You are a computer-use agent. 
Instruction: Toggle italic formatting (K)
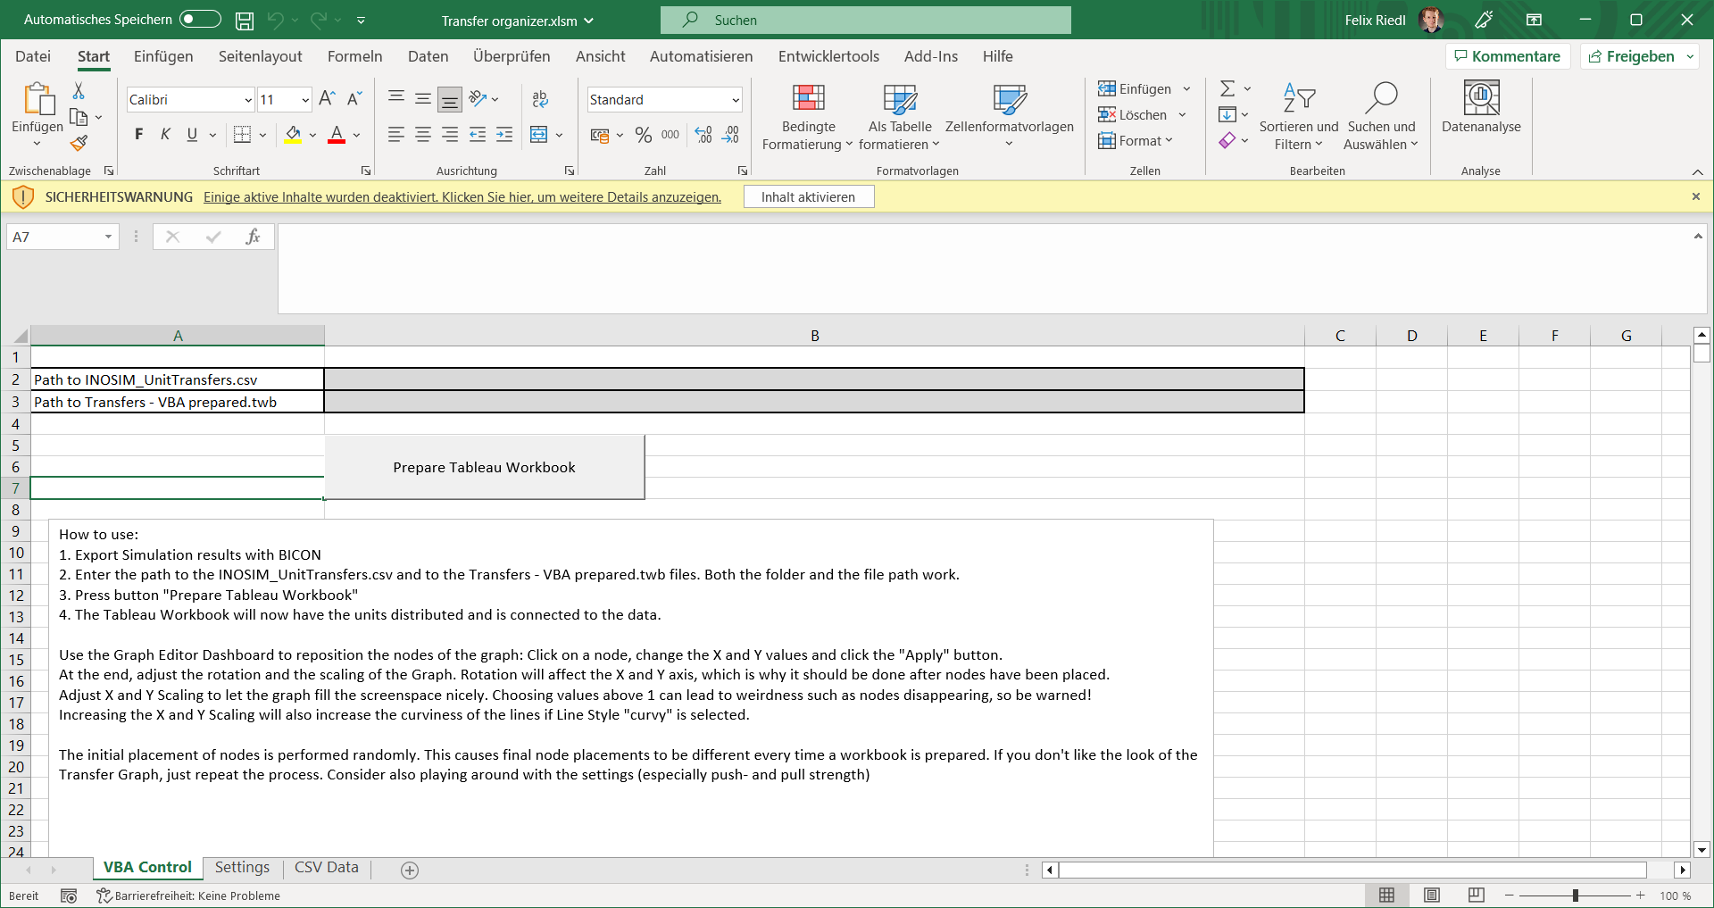pyautogui.click(x=165, y=135)
